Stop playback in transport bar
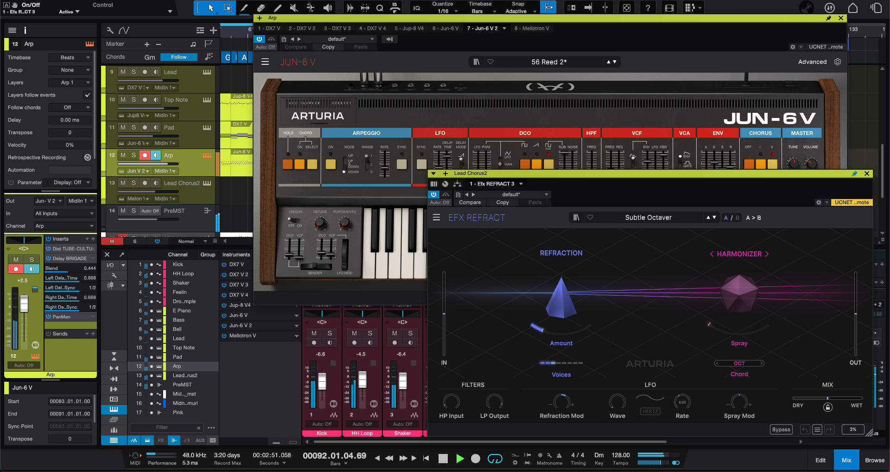The image size is (890, 472). pyautogui.click(x=443, y=459)
